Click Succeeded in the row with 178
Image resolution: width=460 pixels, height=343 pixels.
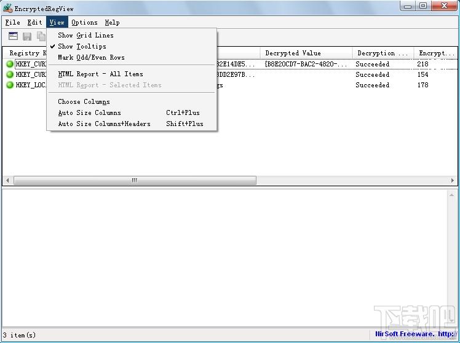[x=372, y=85]
